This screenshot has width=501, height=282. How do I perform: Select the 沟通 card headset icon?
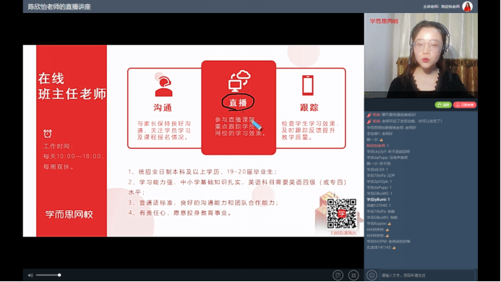point(163,86)
